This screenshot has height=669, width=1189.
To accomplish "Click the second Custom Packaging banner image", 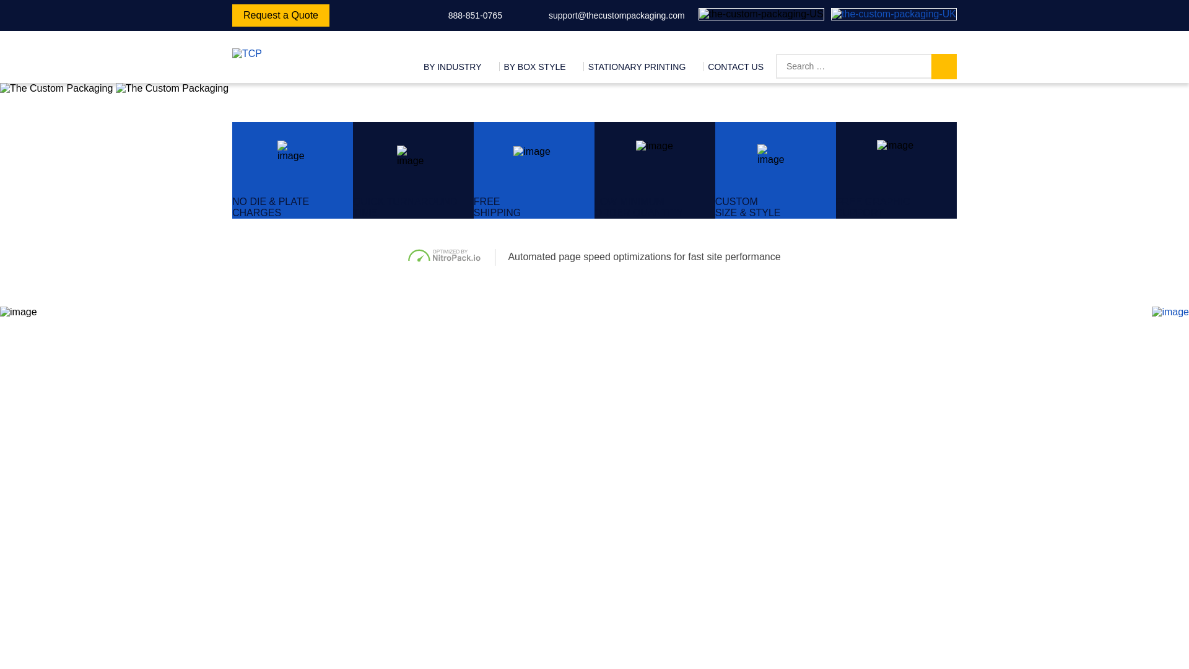I will pyautogui.click(x=172, y=89).
